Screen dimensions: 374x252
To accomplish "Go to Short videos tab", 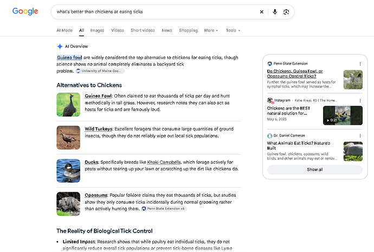I will point(143,30).
